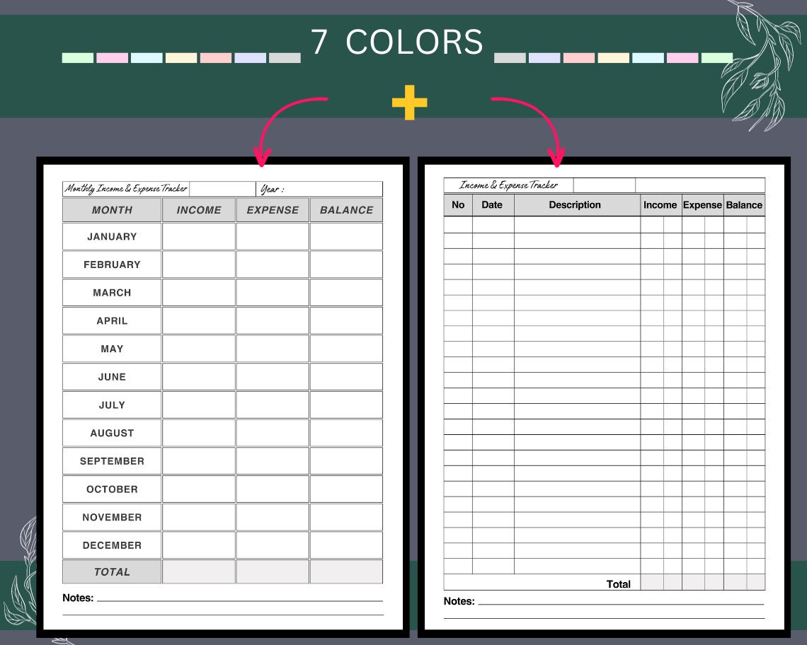Click the DECEMBER balance cell
807x645 pixels.
click(x=346, y=545)
